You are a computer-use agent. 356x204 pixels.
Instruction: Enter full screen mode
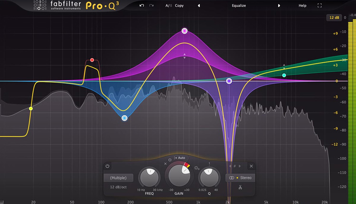tap(319, 6)
